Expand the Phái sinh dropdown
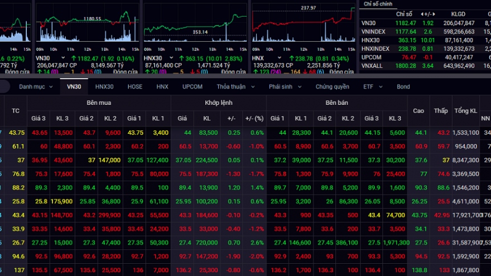This screenshot has height=276, width=491. point(285,87)
